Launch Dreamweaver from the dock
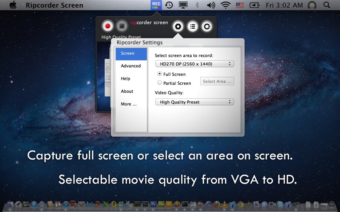The image size is (340, 212). point(161,204)
